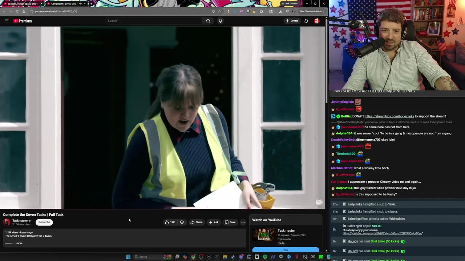Click the TV-14 rating badge
Screen dimensions: 465x261
pyautogui.click(x=281, y=243)
